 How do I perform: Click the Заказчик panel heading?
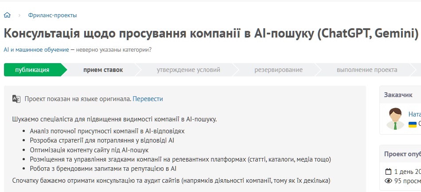tap(398, 95)
